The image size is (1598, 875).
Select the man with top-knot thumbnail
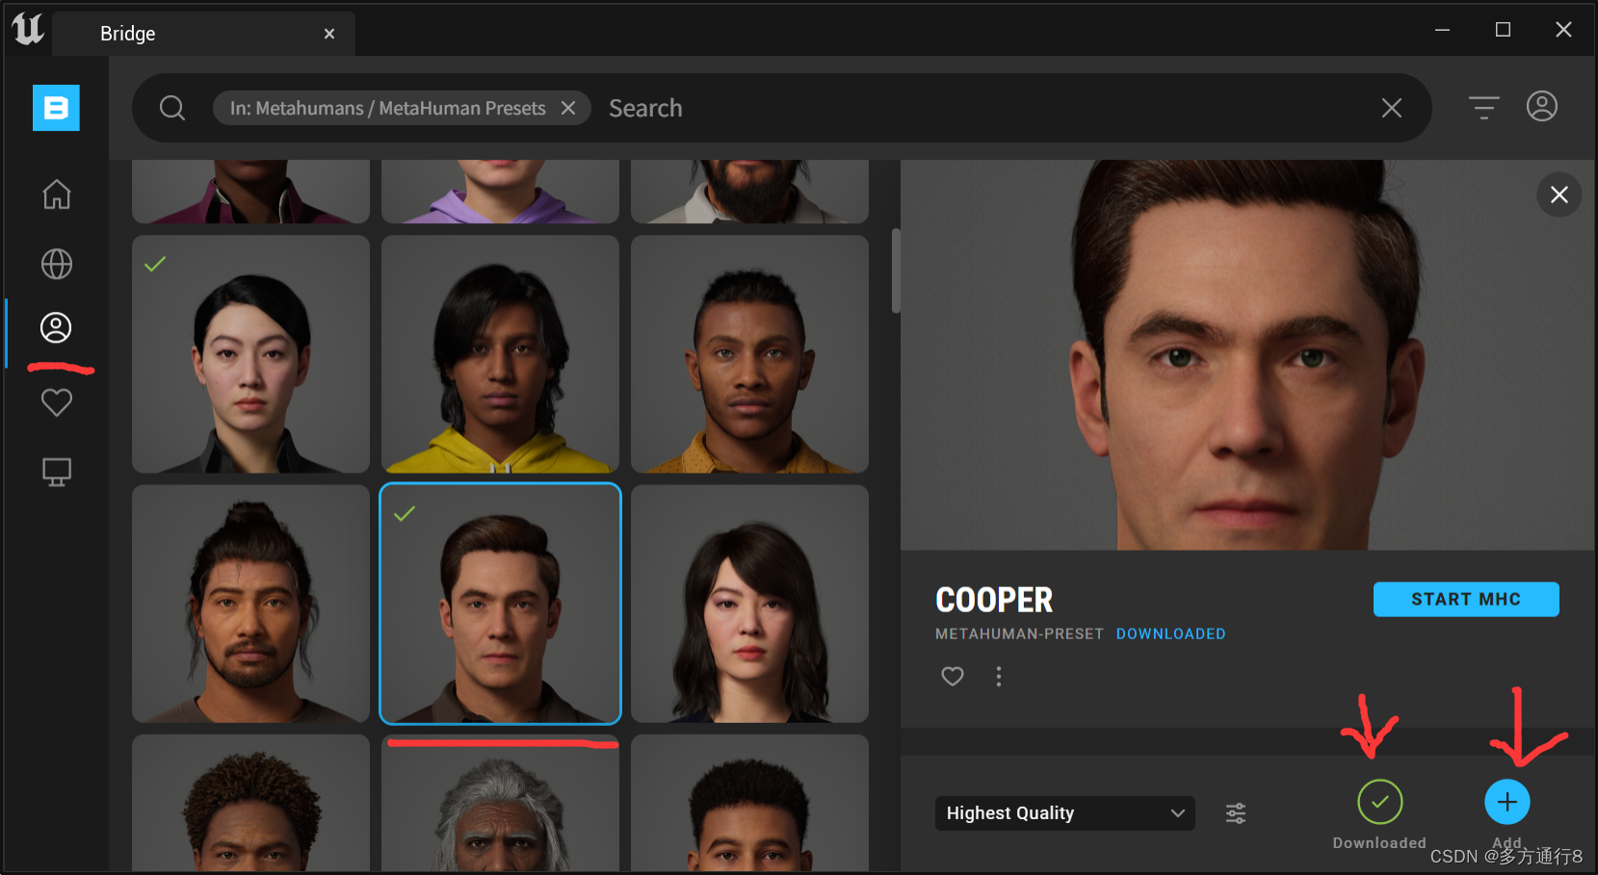click(250, 604)
